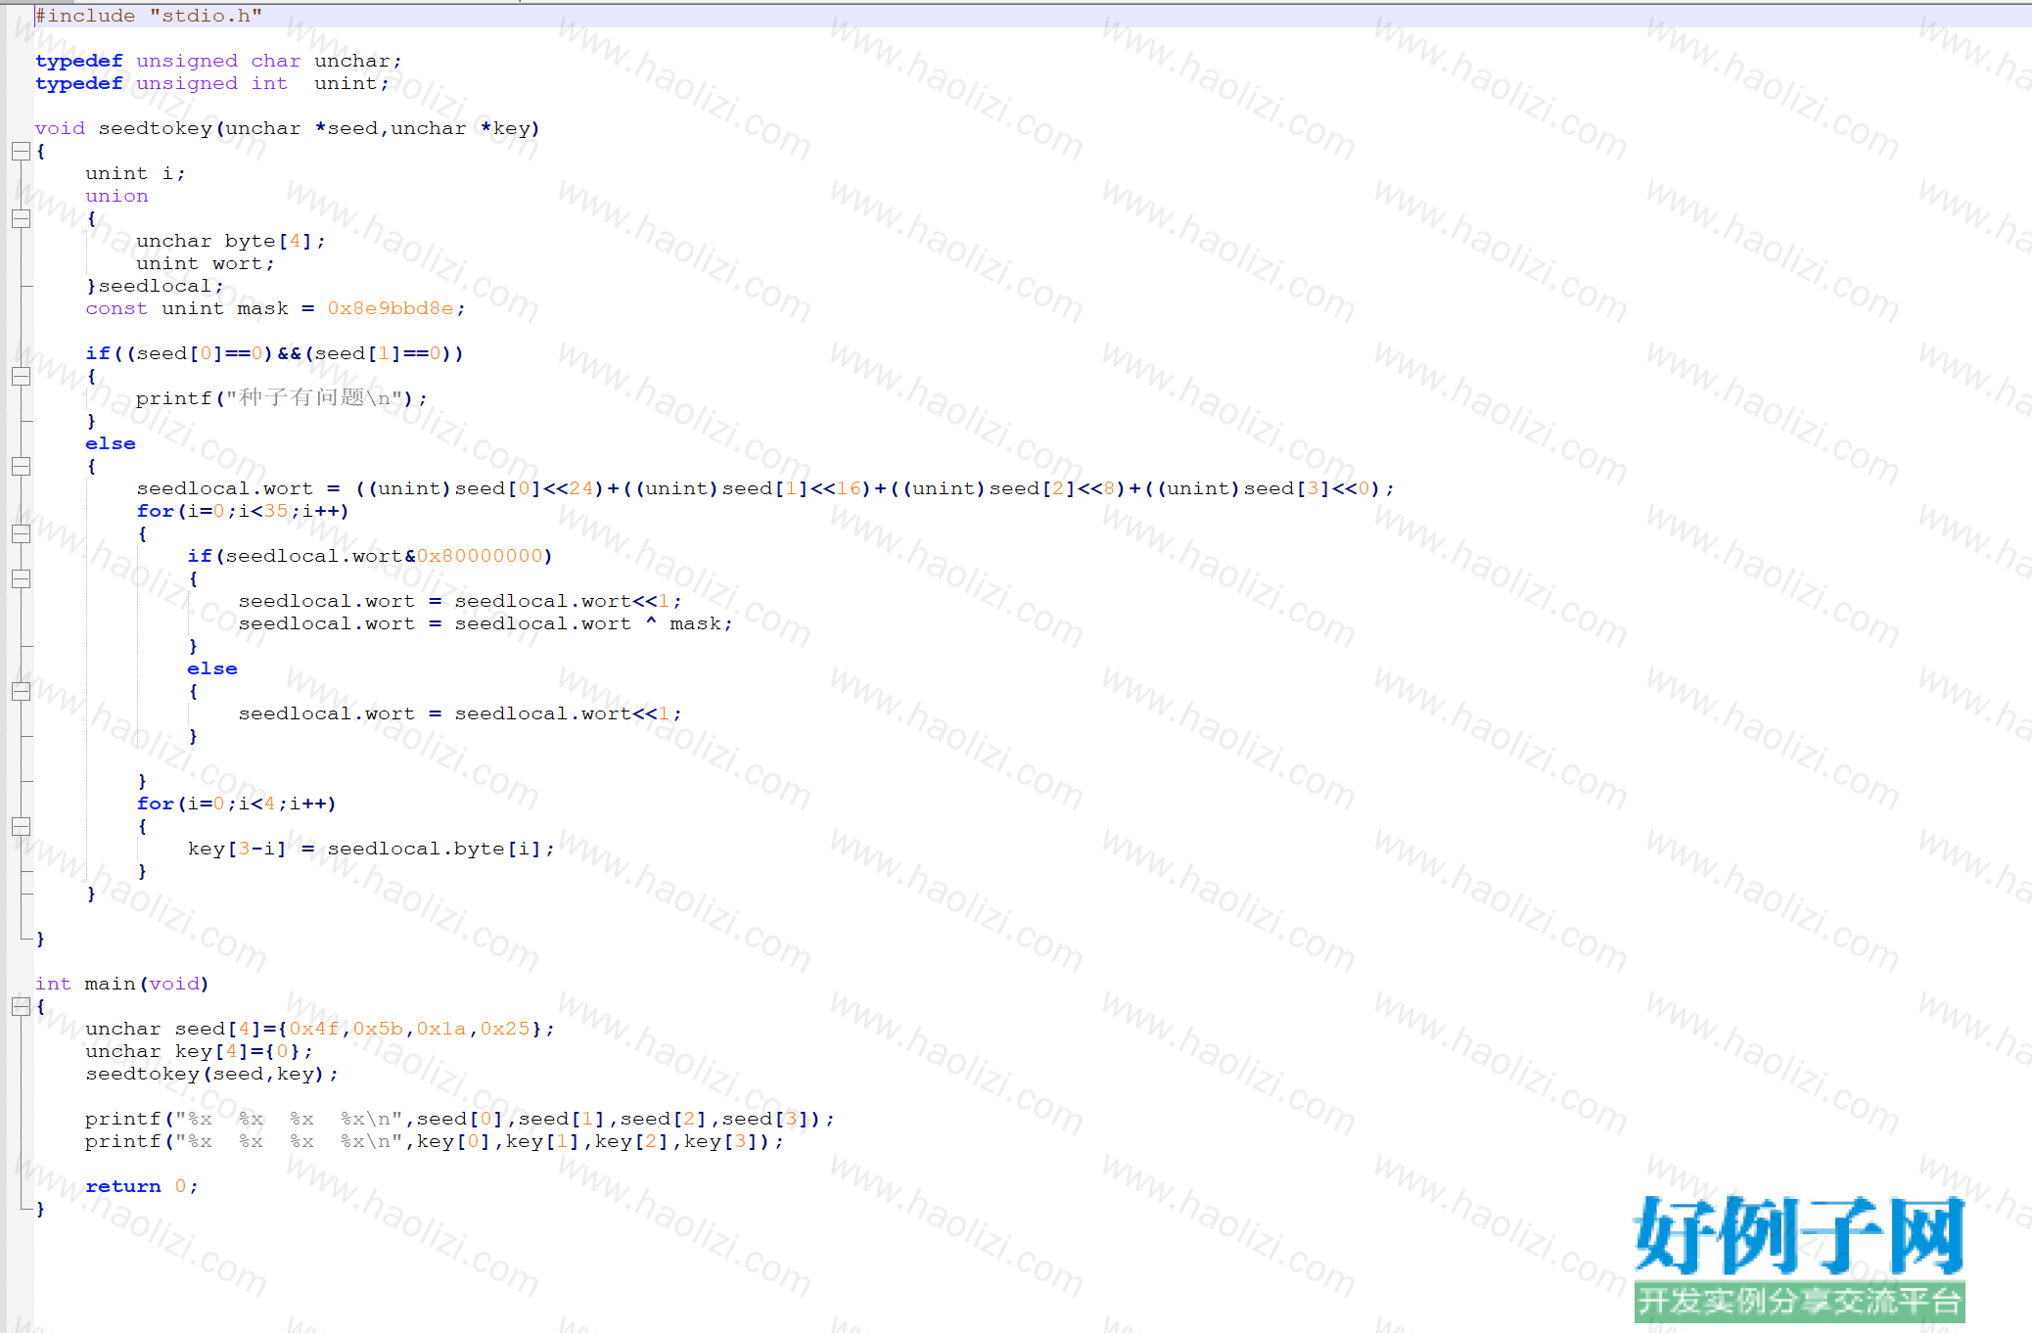Click the shift line inside inner else block
The width and height of the screenshot is (2032, 1333).
(x=460, y=713)
